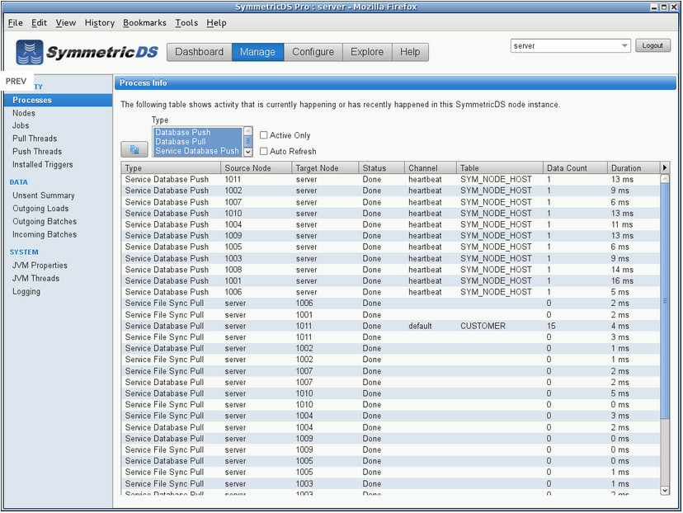
Task: Go to Push Threads
Action: (37, 152)
